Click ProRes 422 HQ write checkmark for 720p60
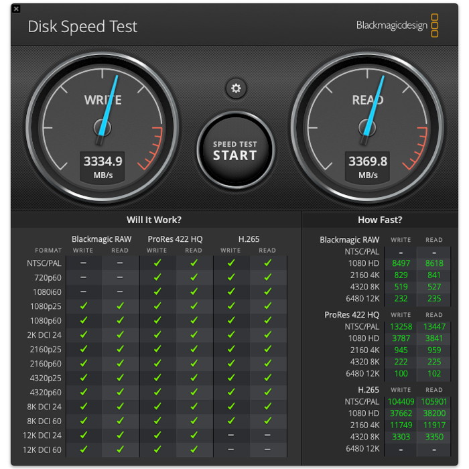Viewport: 469px width, 469px height. tap(157, 277)
